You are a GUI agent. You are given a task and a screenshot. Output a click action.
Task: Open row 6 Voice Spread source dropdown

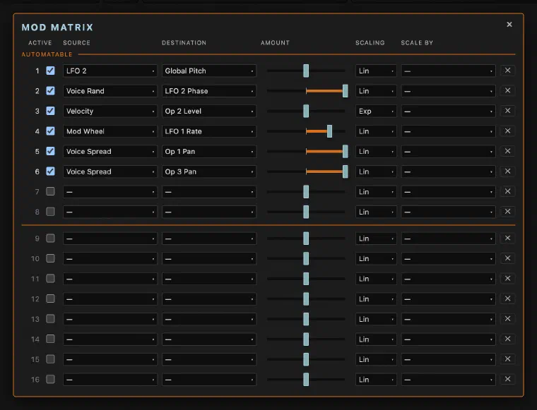coord(110,171)
